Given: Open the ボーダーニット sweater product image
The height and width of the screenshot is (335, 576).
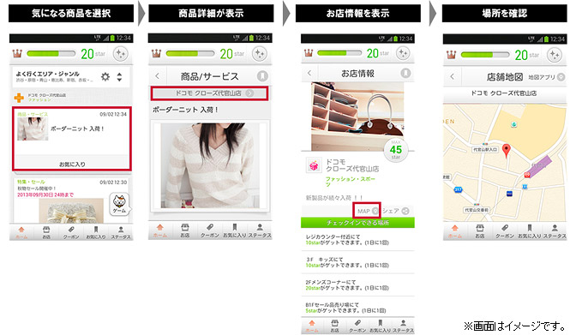Looking at the screenshot, I should [210, 165].
